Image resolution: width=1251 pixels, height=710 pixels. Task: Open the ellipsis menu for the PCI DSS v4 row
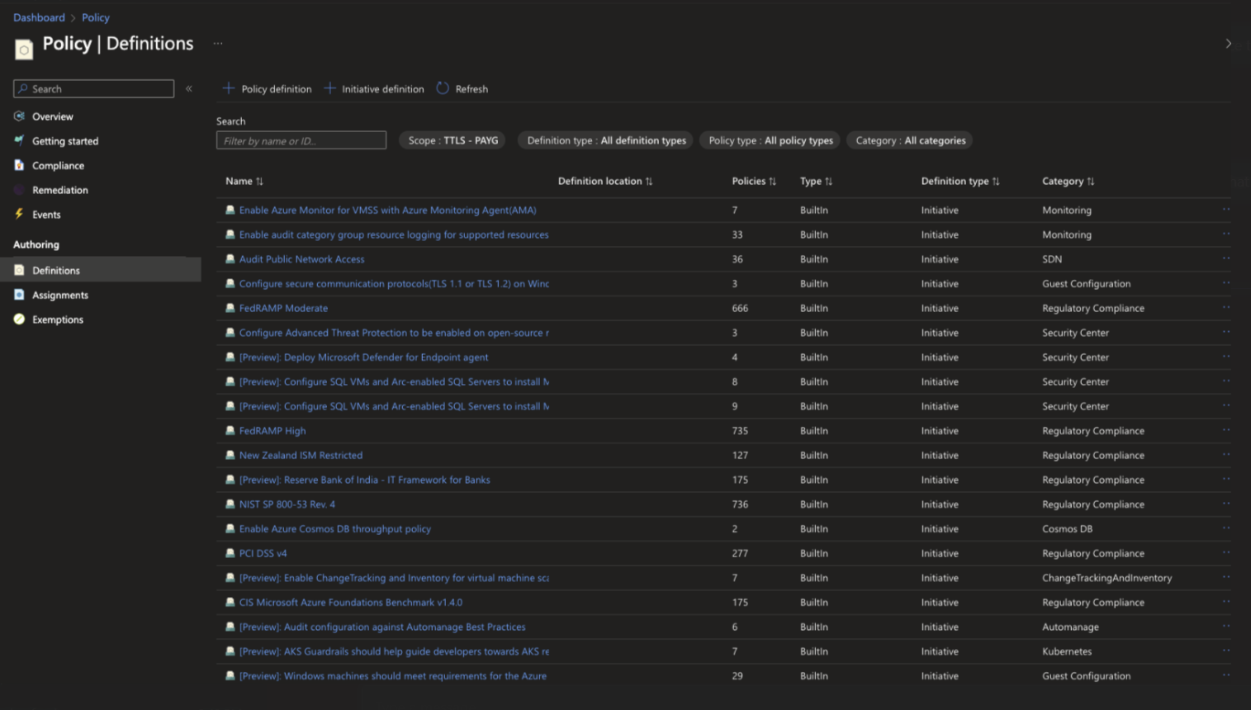(x=1226, y=552)
